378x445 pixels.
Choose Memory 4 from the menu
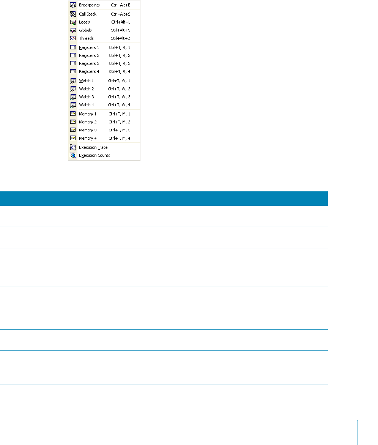click(x=104, y=138)
